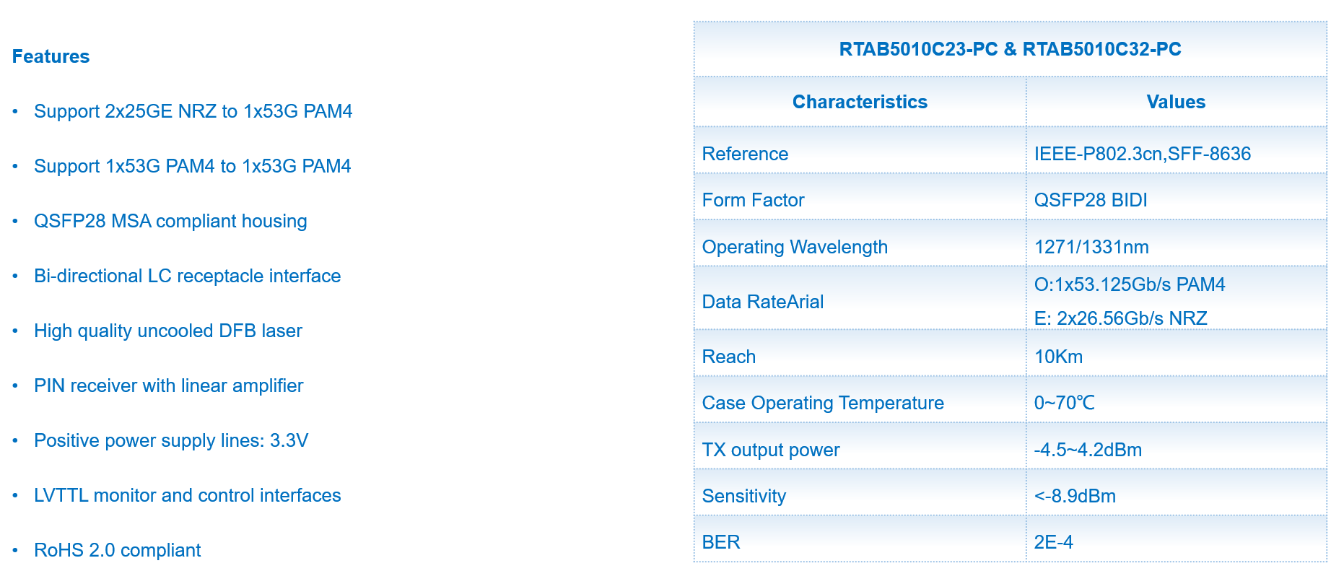Click the Values column header
1344x584 pixels.
(1176, 102)
